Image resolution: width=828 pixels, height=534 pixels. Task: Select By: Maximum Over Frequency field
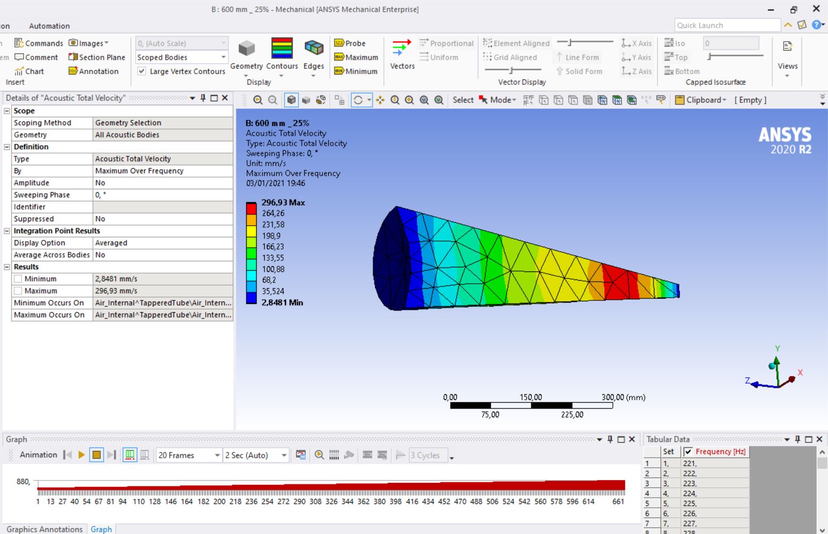(163, 171)
